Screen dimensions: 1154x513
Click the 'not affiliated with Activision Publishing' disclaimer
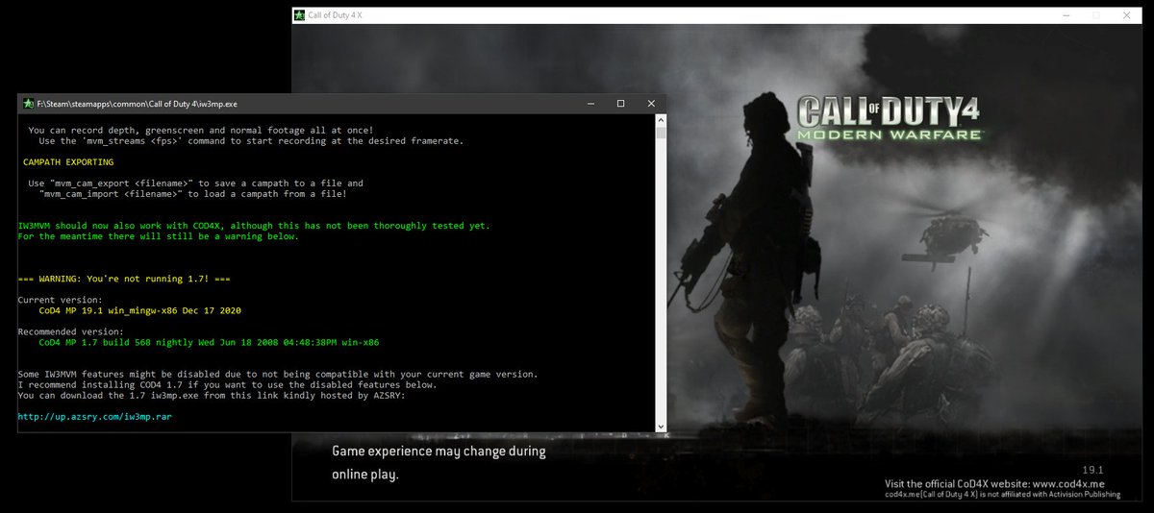tap(1003, 495)
